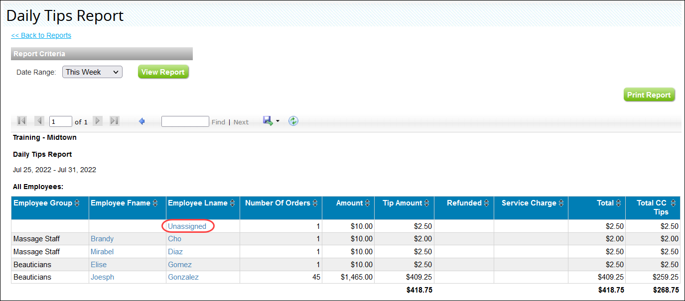Sort by Employee Lname column
This screenshot has width=685, height=301.
pos(232,203)
